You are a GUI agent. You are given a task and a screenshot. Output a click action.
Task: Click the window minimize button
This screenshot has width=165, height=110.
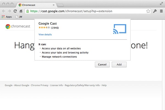coord(8,4)
